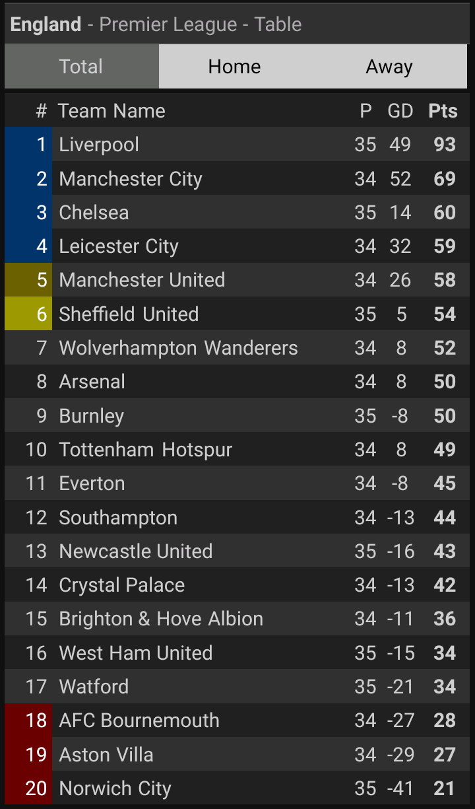
Task: Open Chelsea team entry
Action: click(94, 213)
